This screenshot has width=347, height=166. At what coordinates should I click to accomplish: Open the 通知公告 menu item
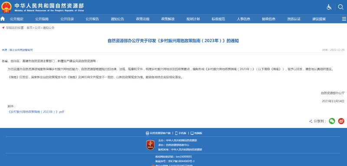(118, 19)
